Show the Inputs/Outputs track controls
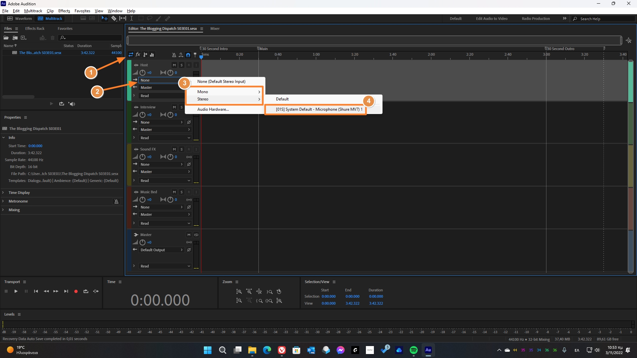The height and width of the screenshot is (358, 637). click(131, 55)
